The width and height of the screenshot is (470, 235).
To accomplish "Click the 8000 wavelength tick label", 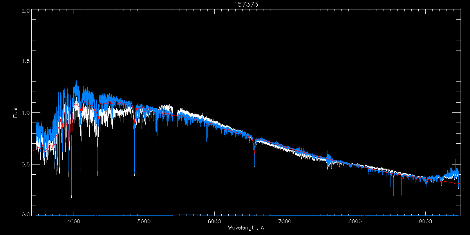I will coord(355,222).
